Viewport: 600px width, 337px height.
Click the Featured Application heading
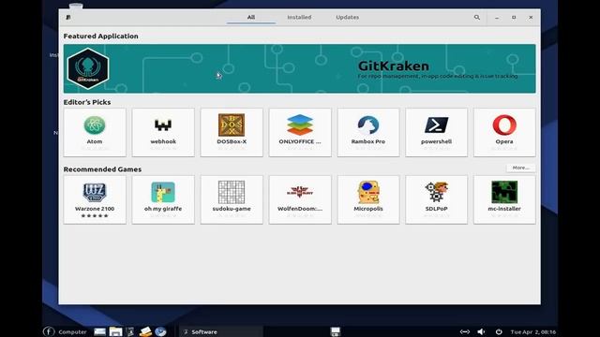(101, 36)
